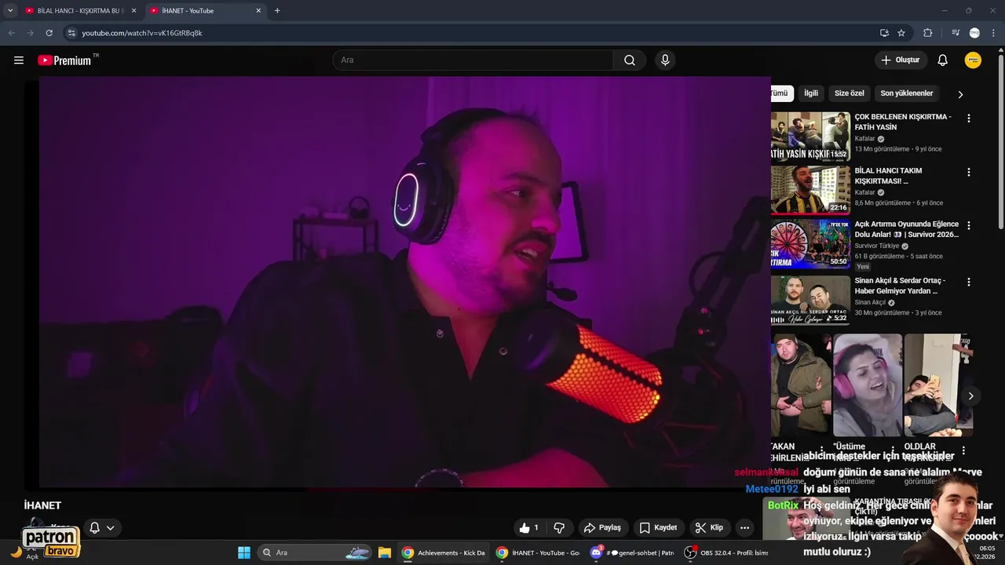The height and width of the screenshot is (565, 1005).
Task: Select the Size özel filter chip
Action: pos(849,93)
